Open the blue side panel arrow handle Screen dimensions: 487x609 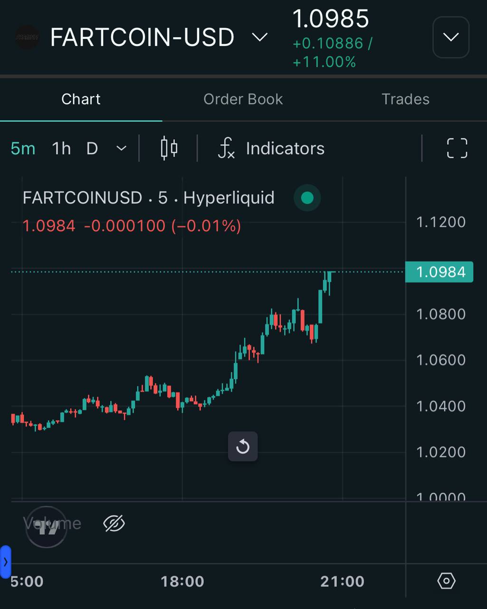[x=5, y=562]
